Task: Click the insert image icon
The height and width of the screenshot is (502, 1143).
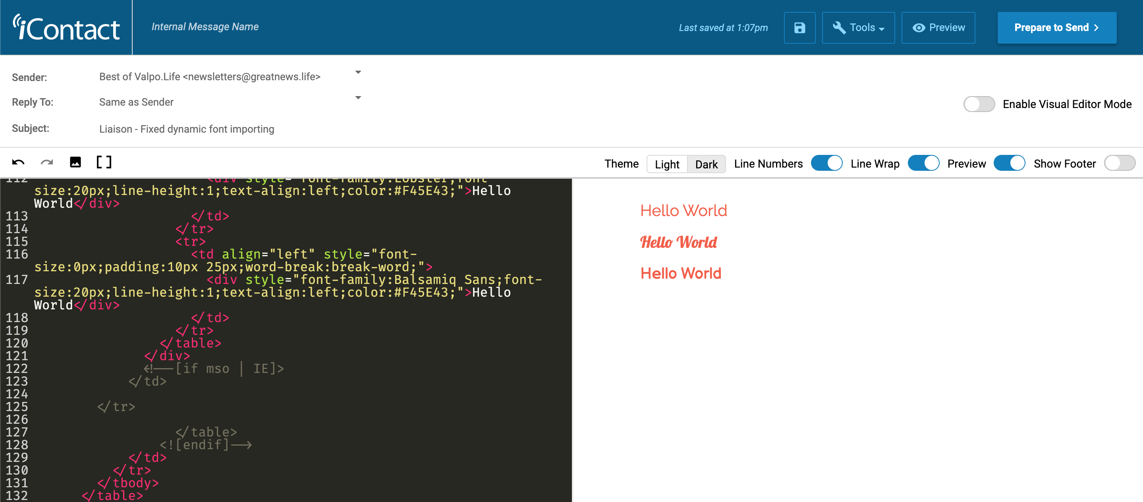Action: pyautogui.click(x=75, y=162)
